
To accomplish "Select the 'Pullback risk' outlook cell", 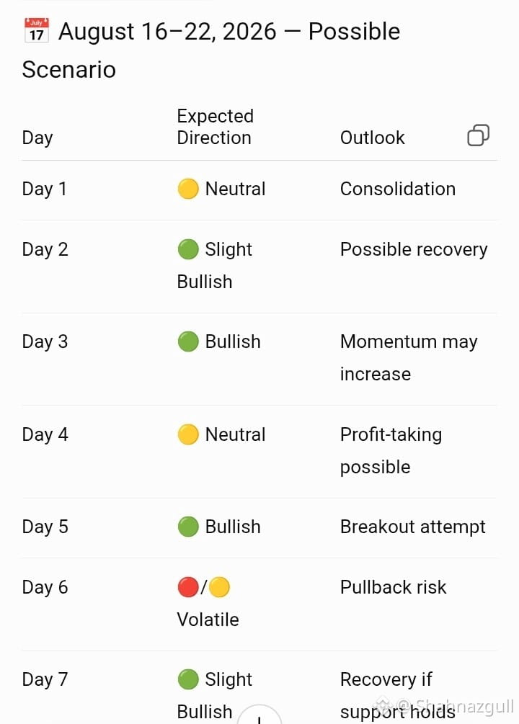I will tap(394, 587).
